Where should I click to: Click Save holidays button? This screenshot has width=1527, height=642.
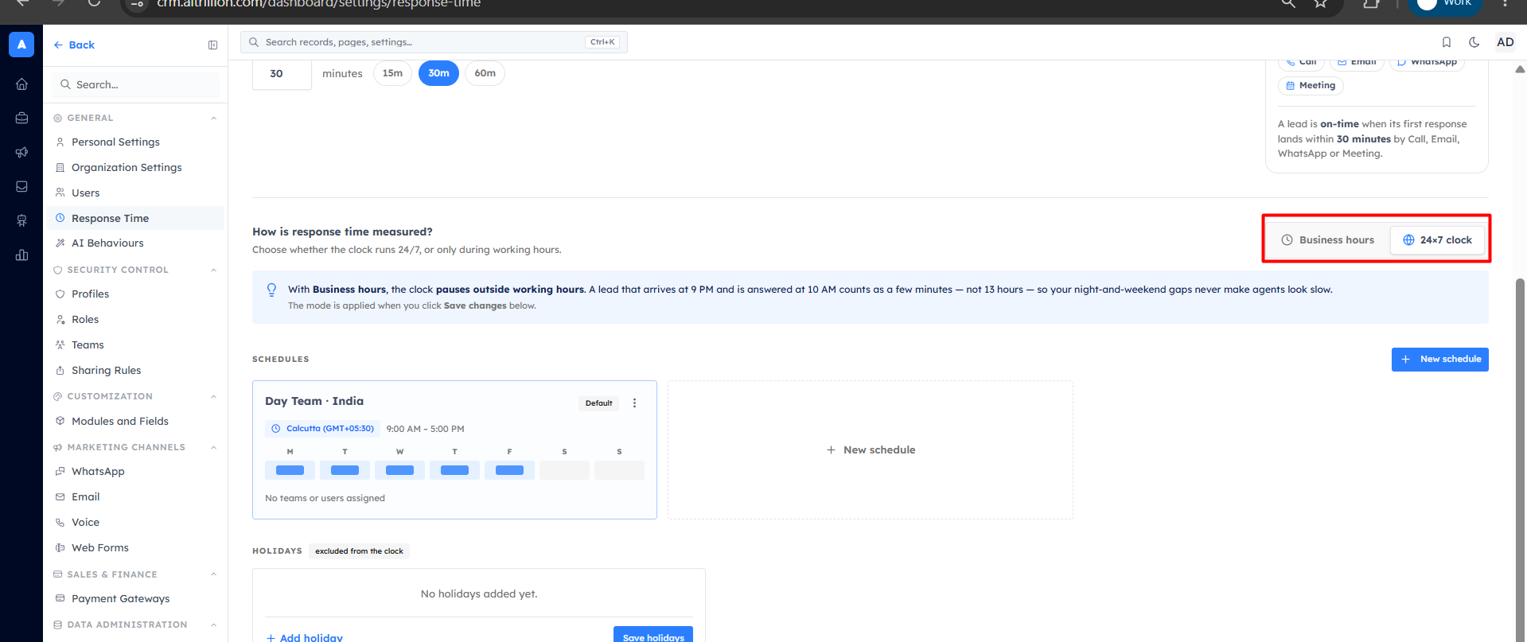[x=653, y=636]
